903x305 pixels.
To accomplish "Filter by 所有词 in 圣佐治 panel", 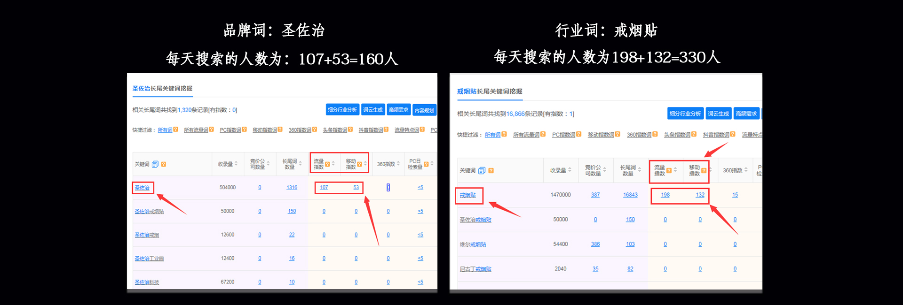I will click(x=165, y=130).
